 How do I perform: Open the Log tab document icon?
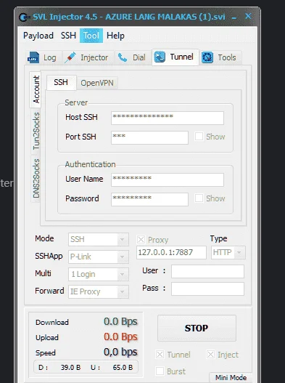click(33, 57)
